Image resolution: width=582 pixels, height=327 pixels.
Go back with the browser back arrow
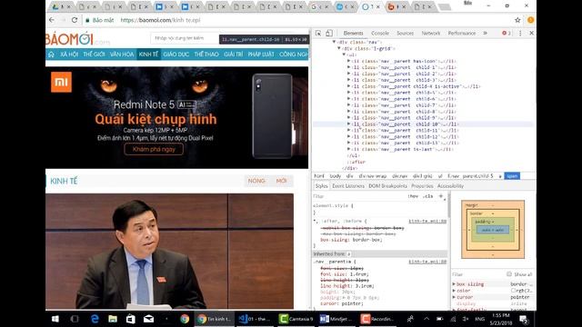52,20
